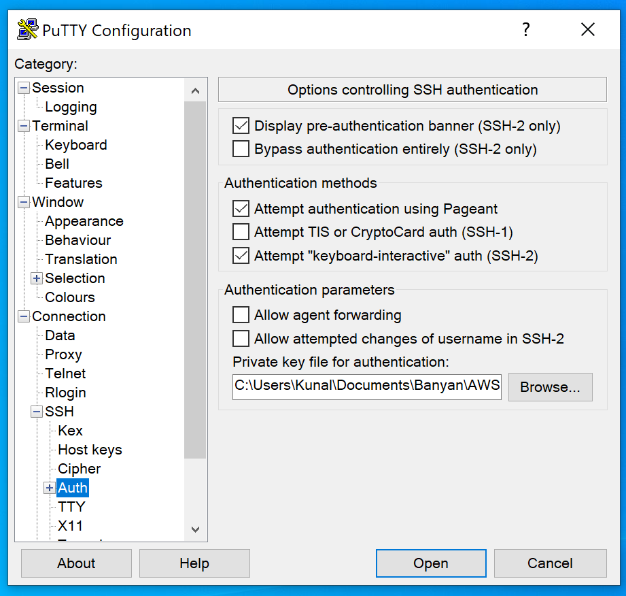Select Host keys category
626x596 pixels.
[90, 450]
